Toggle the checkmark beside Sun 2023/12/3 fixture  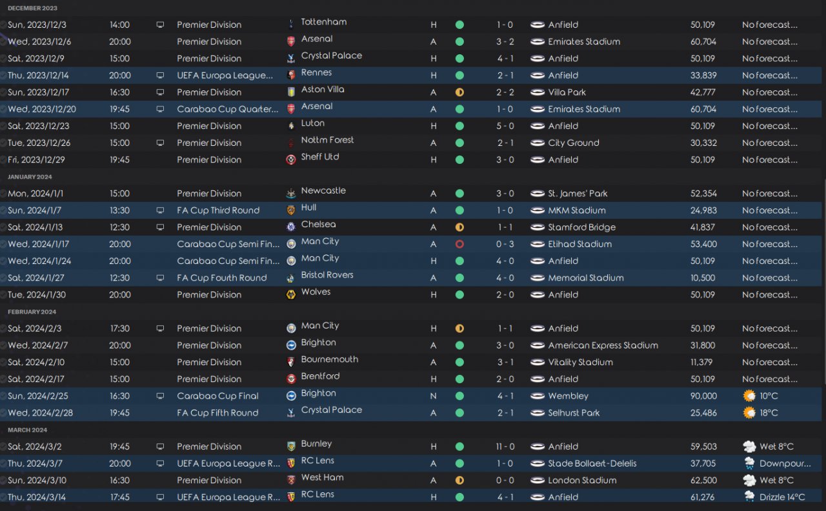[4, 25]
